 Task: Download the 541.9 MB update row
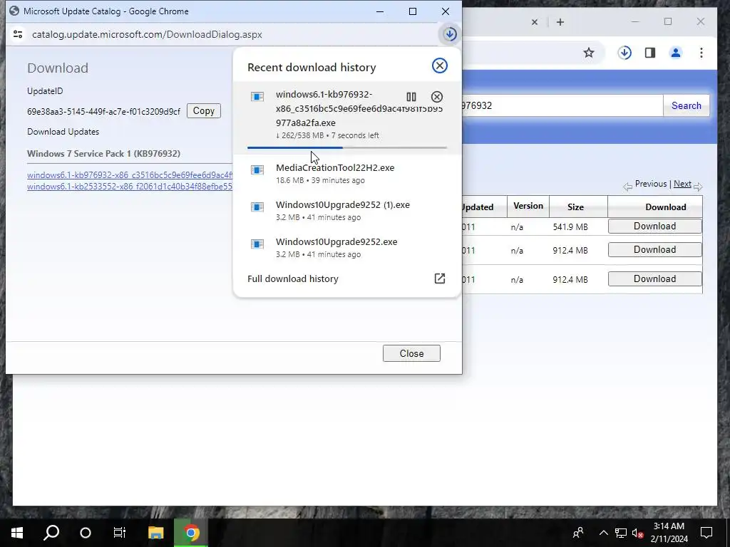tap(654, 226)
